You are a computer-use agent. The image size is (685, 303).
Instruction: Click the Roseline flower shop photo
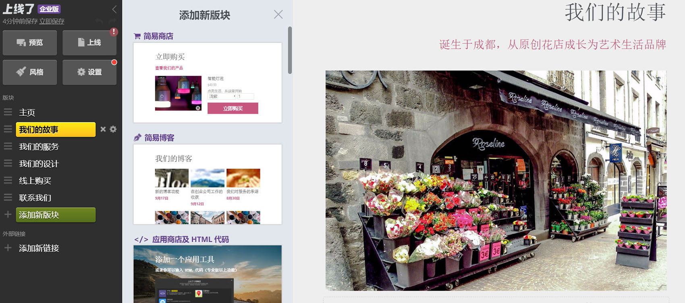(496, 181)
